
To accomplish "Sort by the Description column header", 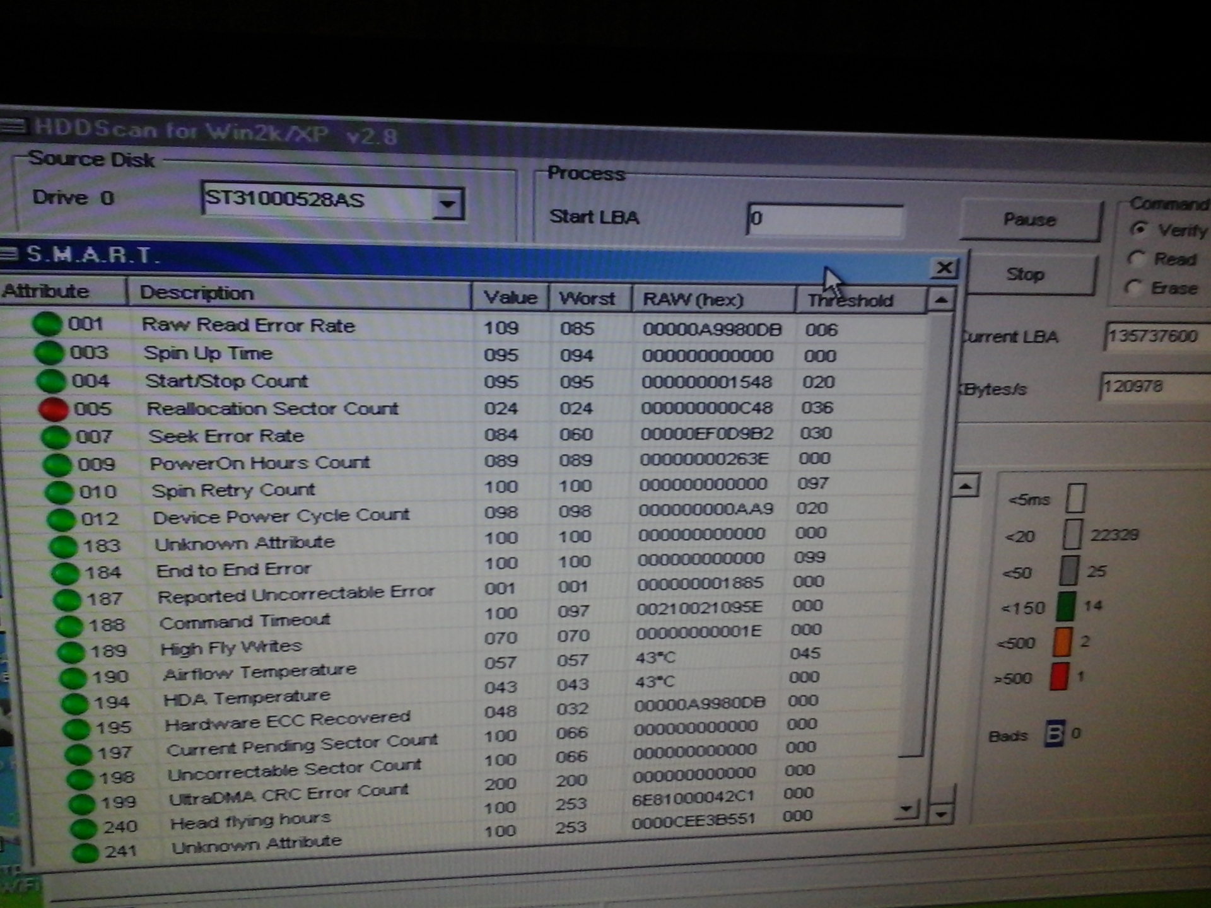I will pos(298,294).
